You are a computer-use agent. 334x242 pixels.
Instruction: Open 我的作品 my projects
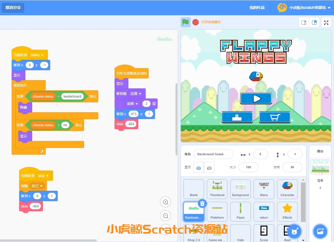tap(257, 8)
